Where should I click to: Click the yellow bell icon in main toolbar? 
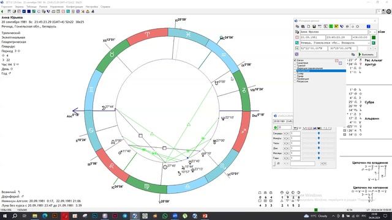(88, 12)
